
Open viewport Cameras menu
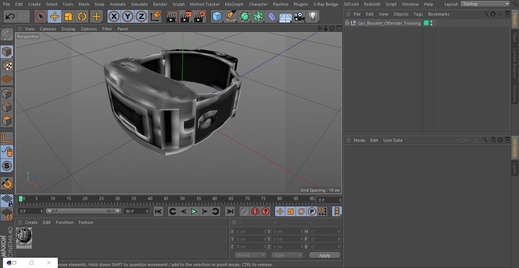(x=48, y=29)
